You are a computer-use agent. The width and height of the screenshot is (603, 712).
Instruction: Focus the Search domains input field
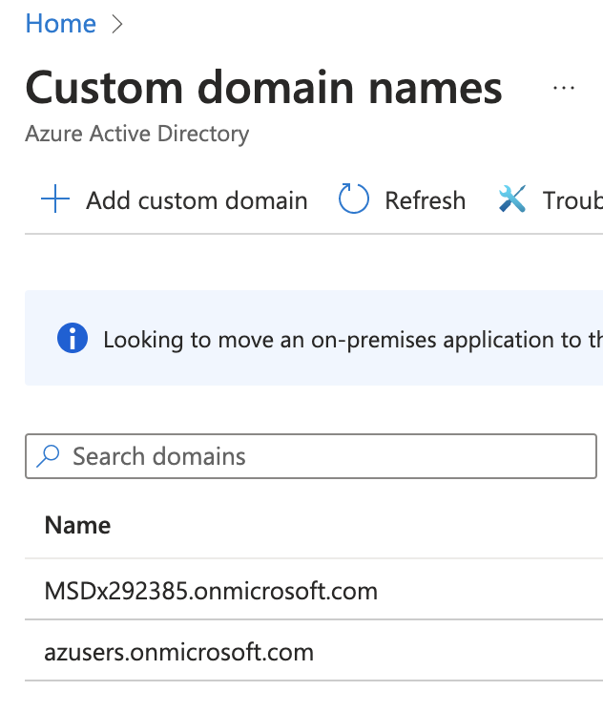[311, 456]
